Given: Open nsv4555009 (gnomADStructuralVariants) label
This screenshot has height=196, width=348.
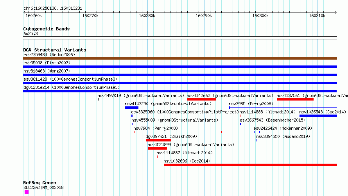Looking at the screenshot, I should pos(175,120).
